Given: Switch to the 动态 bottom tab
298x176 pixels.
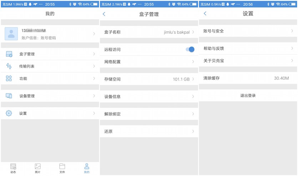Looking at the screenshot, I should coord(13,168).
